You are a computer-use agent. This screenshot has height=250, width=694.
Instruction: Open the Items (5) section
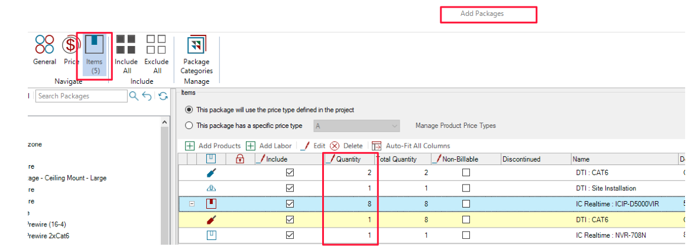point(94,55)
